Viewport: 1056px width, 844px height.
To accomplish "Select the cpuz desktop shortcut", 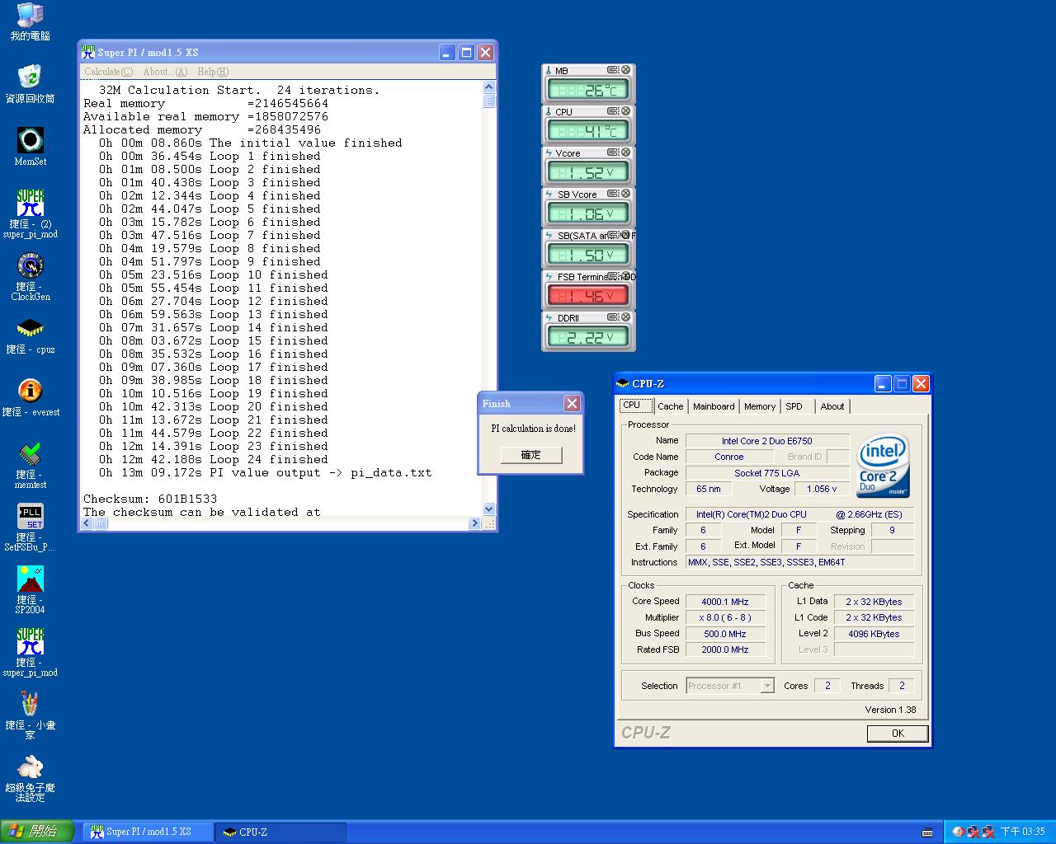I will (30, 336).
